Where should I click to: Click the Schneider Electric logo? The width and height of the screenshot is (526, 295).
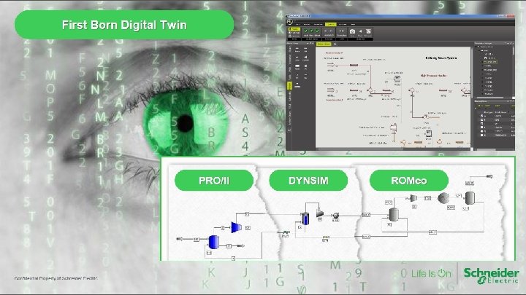click(491, 275)
